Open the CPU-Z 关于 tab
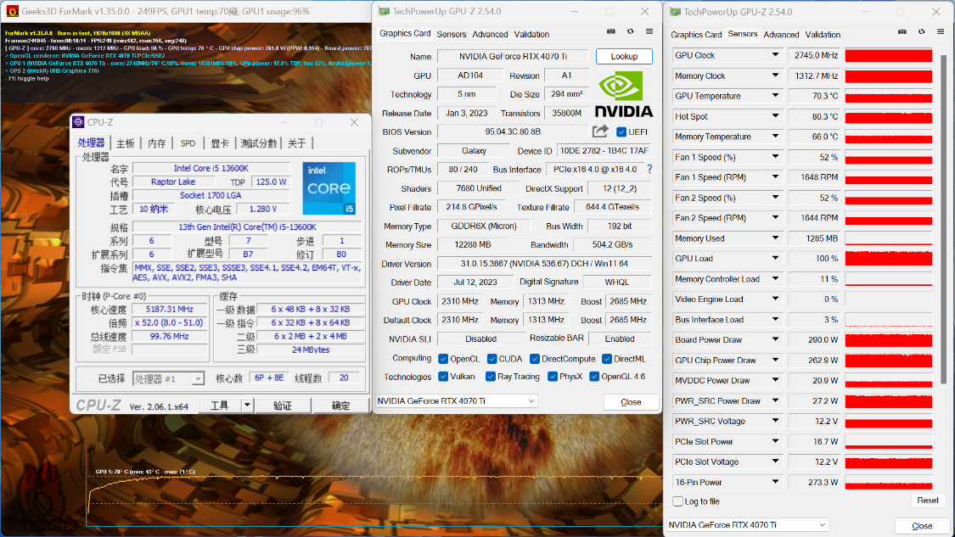Image resolution: width=955 pixels, height=537 pixels. click(296, 143)
